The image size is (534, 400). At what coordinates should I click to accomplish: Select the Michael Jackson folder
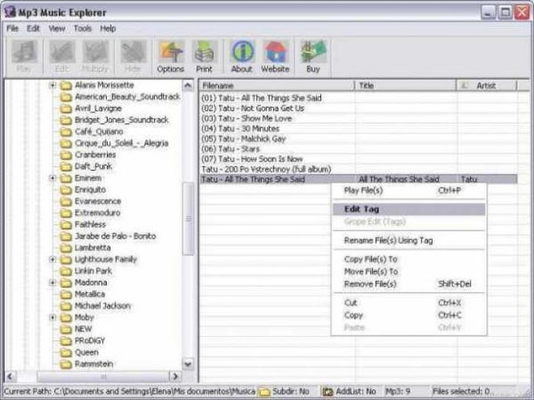tap(103, 306)
